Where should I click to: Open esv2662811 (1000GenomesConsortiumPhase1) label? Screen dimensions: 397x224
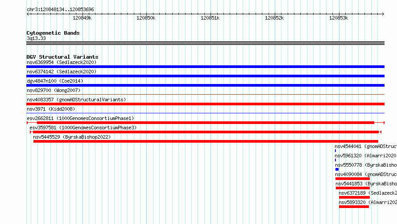tap(80, 118)
